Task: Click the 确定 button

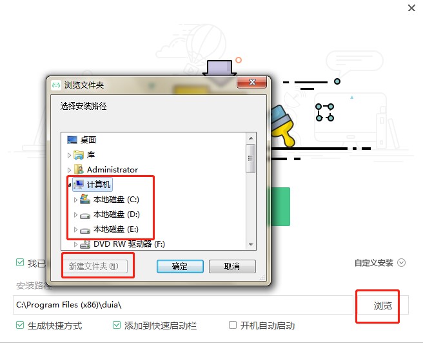Action: tap(180, 267)
